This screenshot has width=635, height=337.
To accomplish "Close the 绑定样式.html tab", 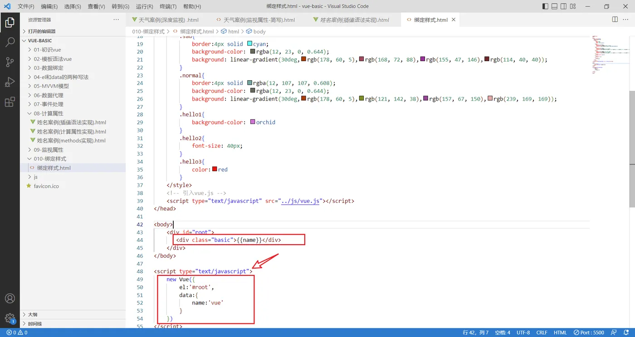I will coord(454,20).
